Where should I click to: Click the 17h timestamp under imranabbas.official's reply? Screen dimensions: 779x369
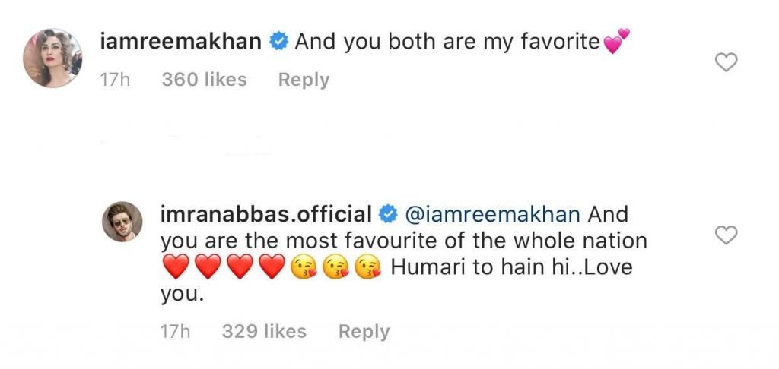176,332
